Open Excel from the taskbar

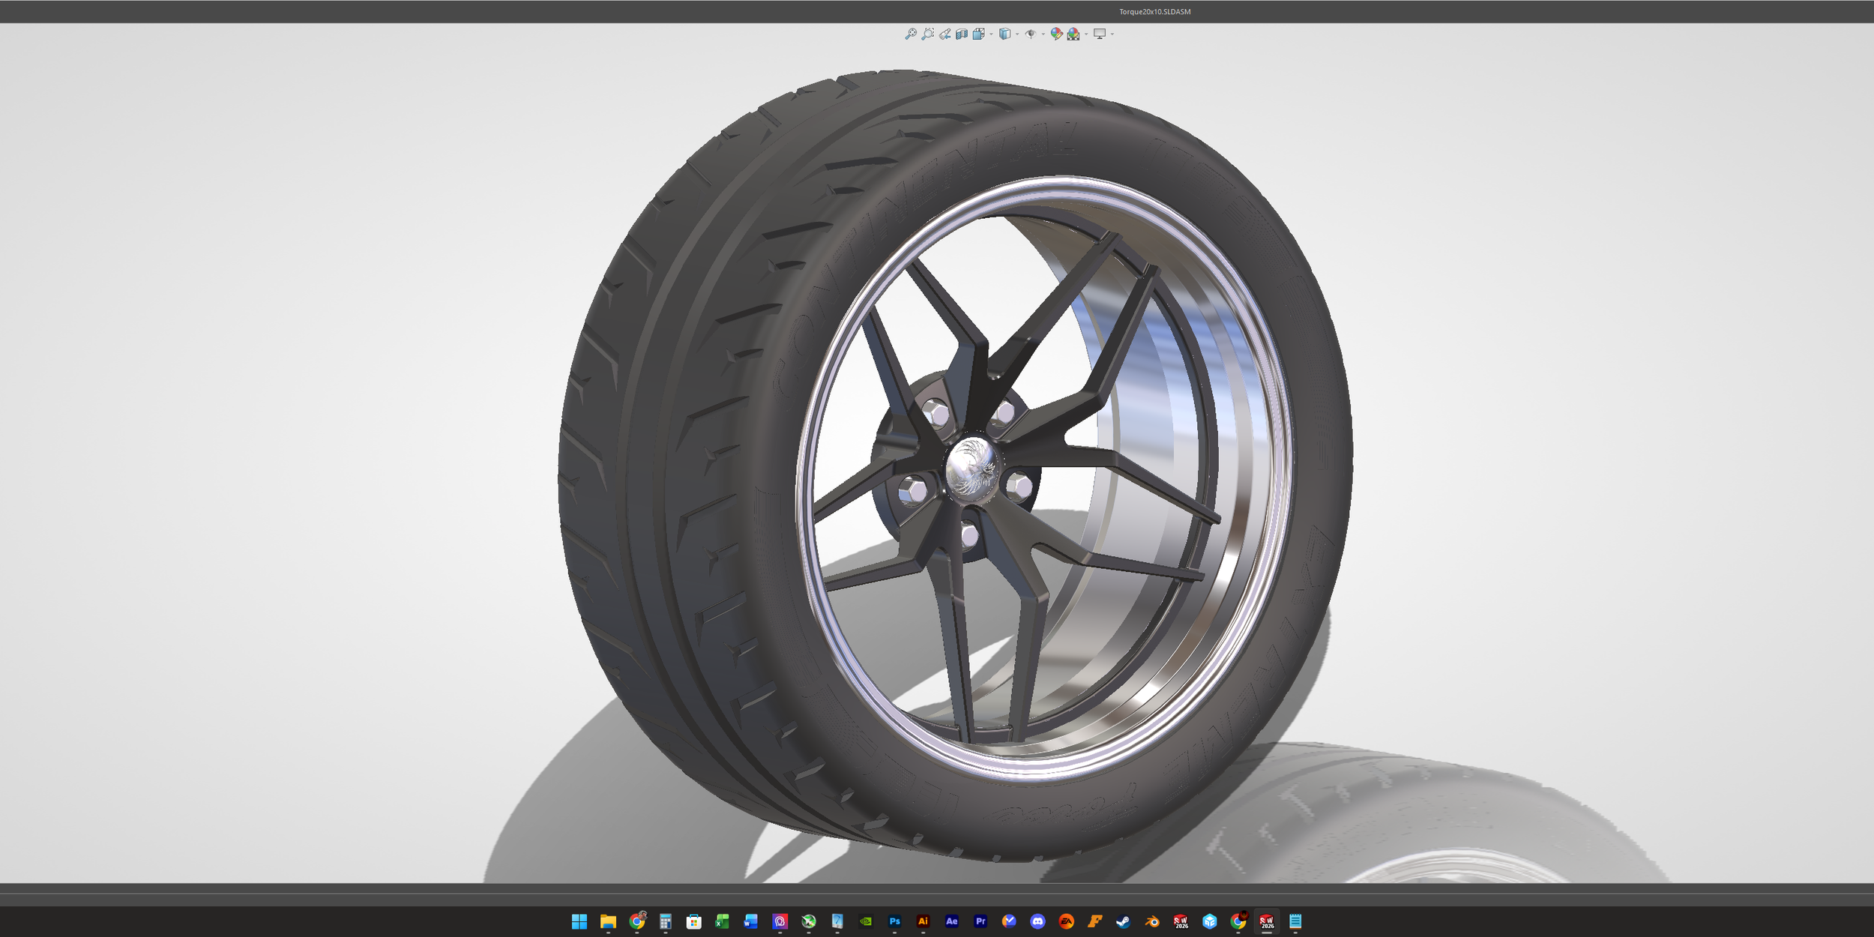click(x=723, y=921)
